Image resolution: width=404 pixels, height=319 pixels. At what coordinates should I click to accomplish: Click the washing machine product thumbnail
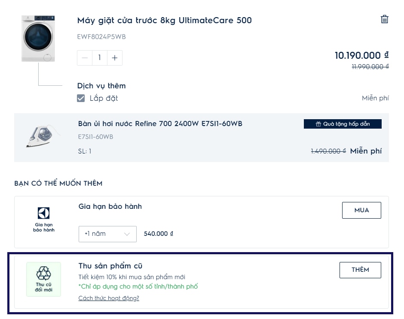point(38,39)
